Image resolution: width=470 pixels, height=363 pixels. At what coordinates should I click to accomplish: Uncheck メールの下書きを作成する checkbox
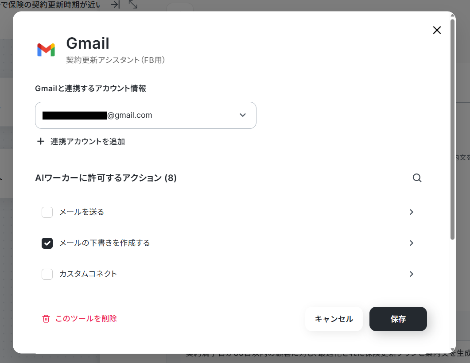(47, 243)
